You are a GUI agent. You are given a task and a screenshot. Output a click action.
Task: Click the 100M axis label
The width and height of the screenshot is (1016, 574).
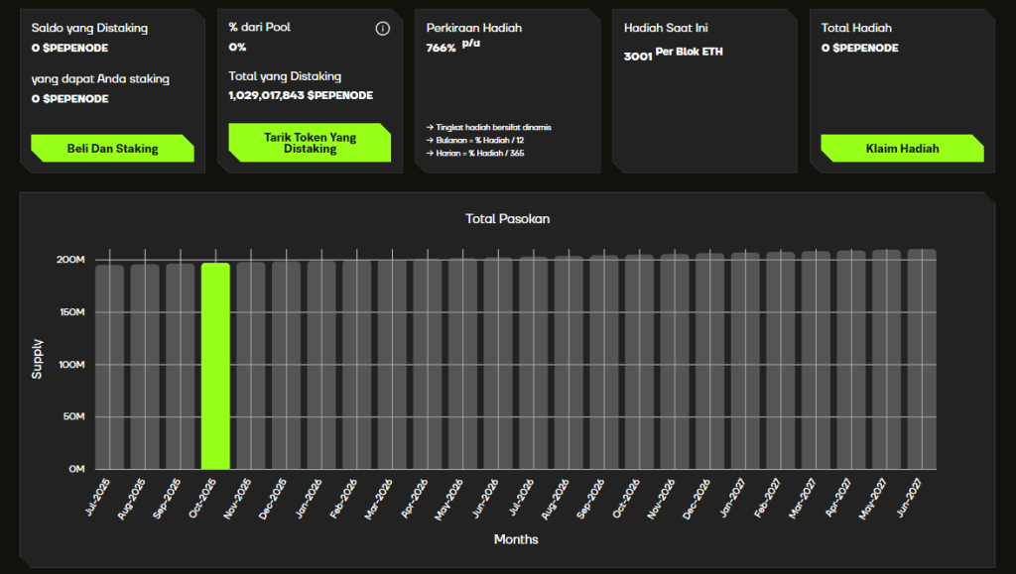71,365
